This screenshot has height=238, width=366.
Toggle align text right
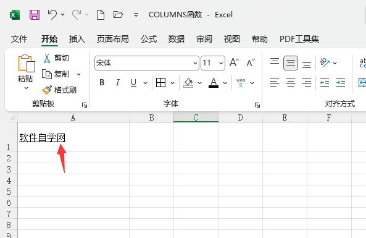(x=307, y=83)
